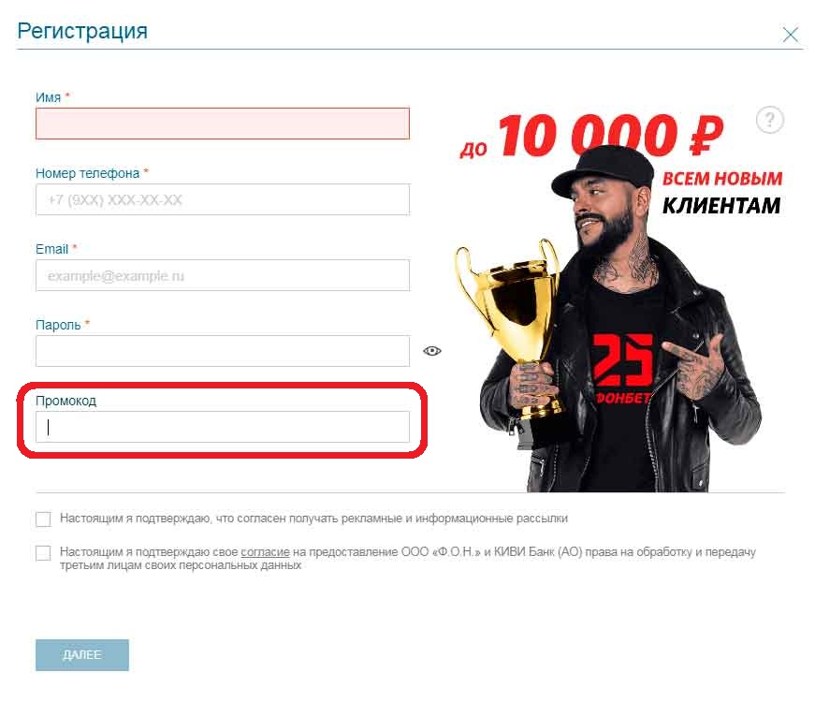Click the рекламные рассылки consent text
This screenshot has width=815, height=702.
(313, 519)
